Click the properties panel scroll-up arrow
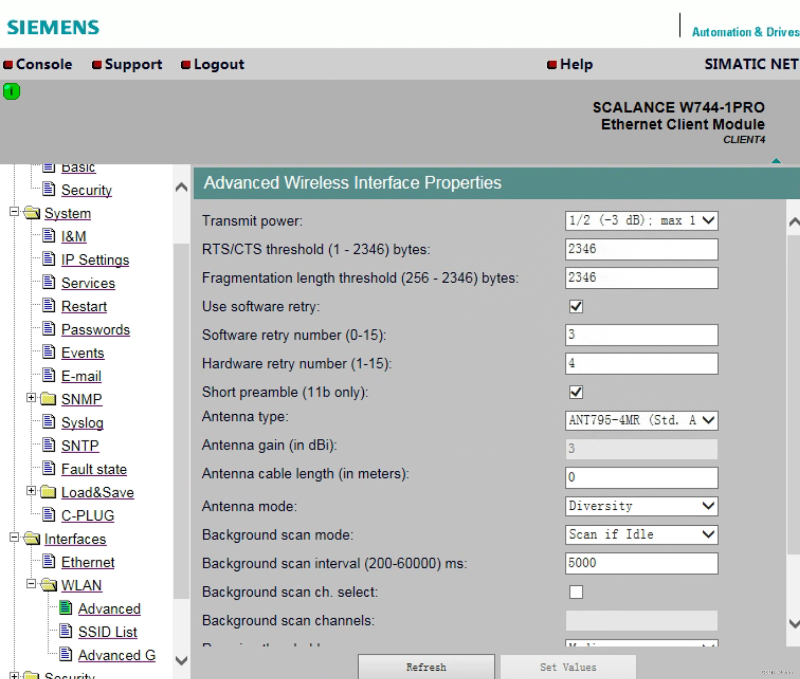 [794, 221]
